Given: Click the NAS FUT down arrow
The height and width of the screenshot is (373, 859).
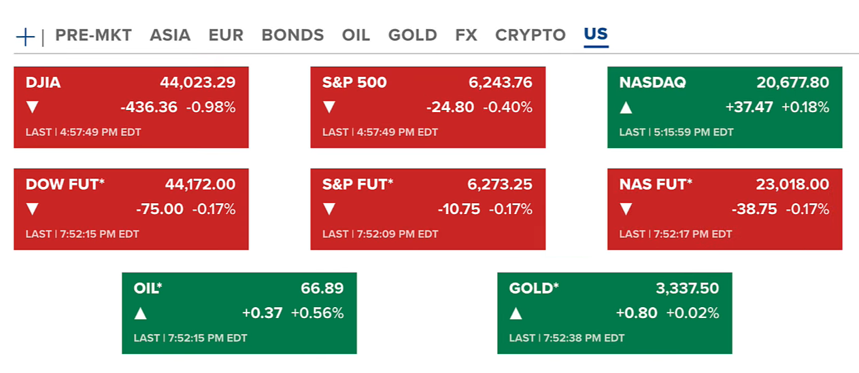Looking at the screenshot, I should coord(626,209).
